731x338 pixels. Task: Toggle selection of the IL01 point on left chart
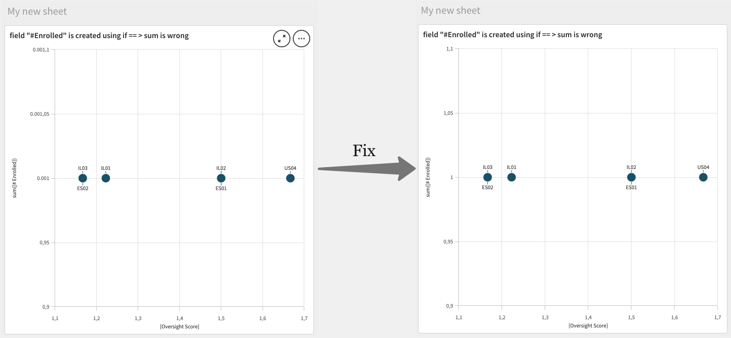pyautogui.click(x=106, y=178)
